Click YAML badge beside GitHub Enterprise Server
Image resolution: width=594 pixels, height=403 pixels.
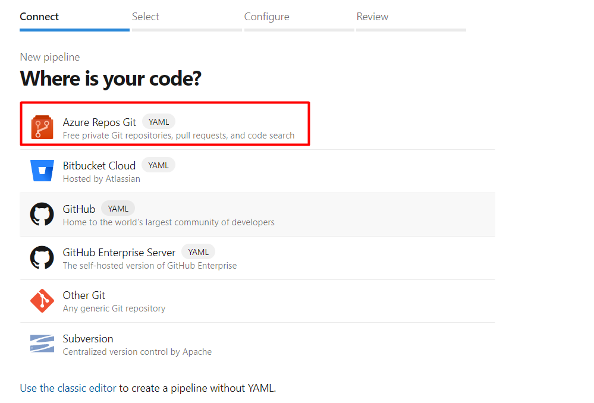[x=199, y=252]
